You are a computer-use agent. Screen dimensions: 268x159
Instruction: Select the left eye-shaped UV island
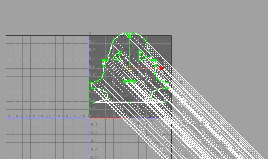coord(117,56)
